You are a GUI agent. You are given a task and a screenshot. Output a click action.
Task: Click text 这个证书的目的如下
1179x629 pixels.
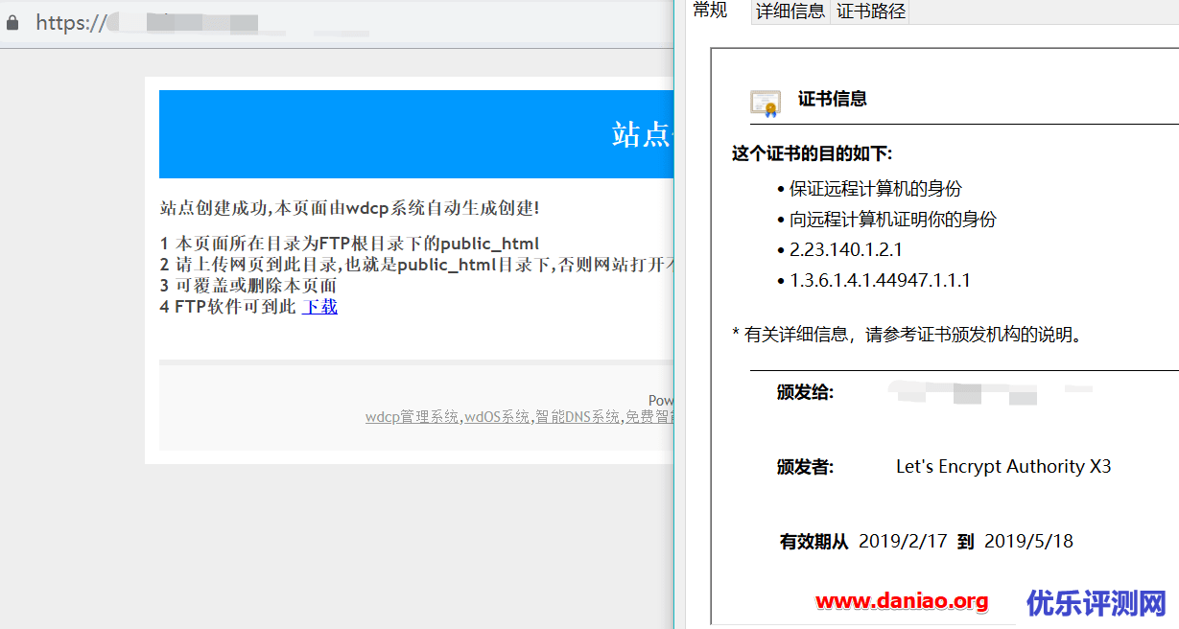(x=812, y=154)
